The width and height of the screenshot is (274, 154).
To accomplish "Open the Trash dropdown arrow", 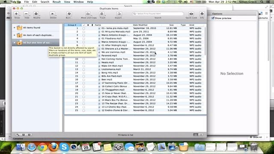I will coord(105,16).
